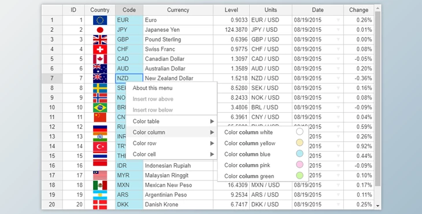Open date dropdown in Euro row
422x214 pixels.
point(338,20)
